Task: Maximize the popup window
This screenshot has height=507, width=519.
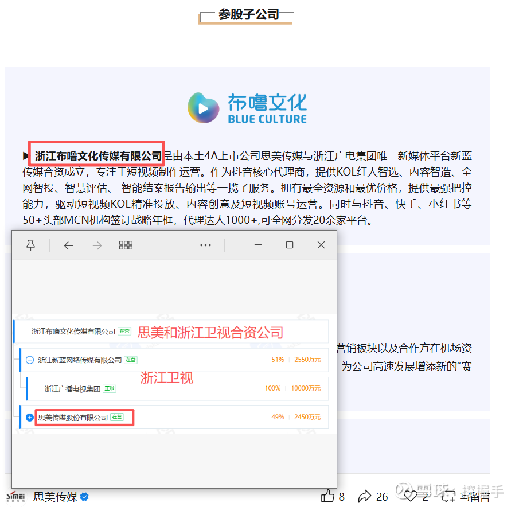Action: click(x=290, y=245)
